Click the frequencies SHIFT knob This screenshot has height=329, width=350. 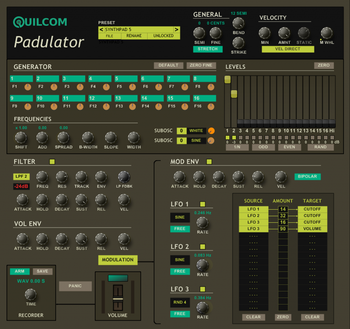21,138
